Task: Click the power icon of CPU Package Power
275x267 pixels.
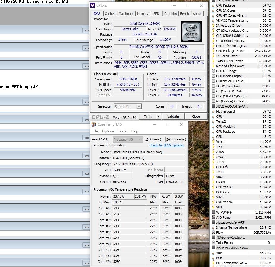Action: [x=213, y=51]
